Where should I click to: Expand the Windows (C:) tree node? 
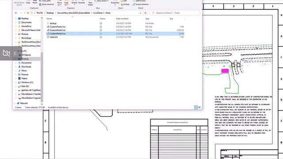[16, 83]
